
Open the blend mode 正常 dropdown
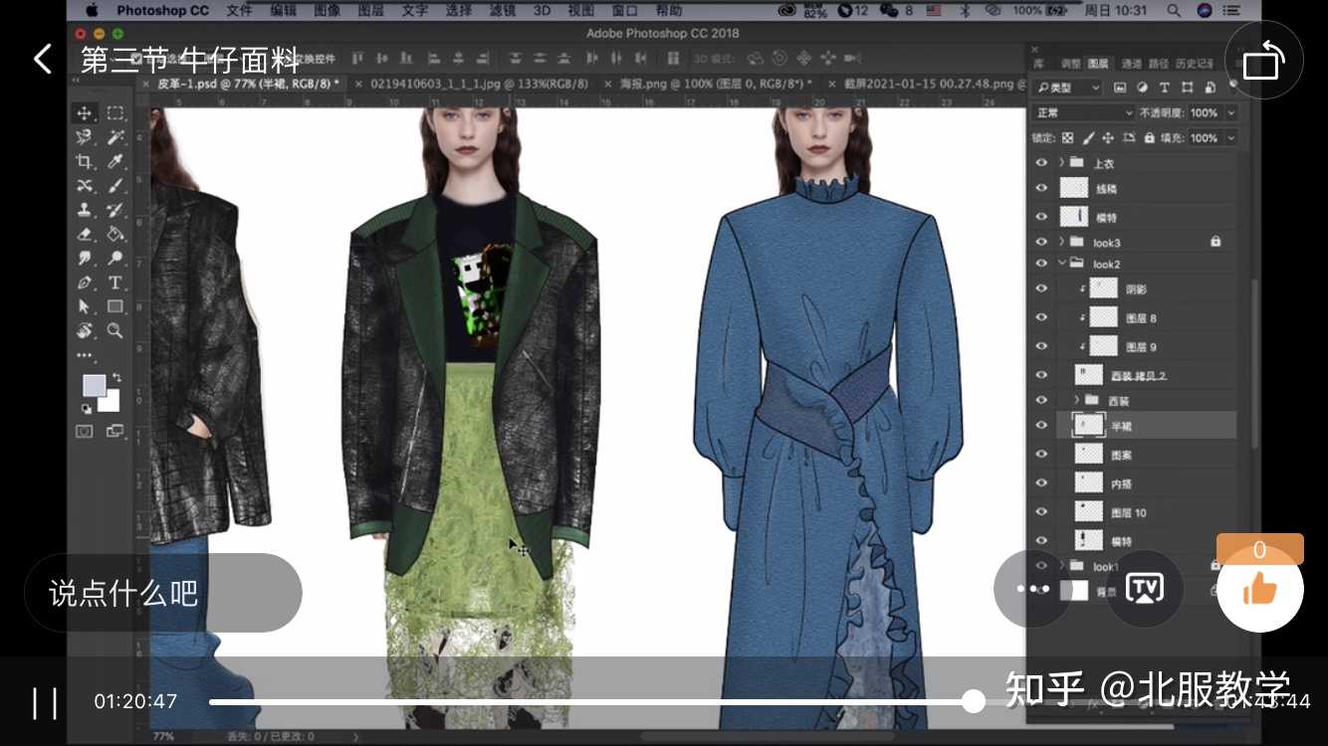(1084, 113)
